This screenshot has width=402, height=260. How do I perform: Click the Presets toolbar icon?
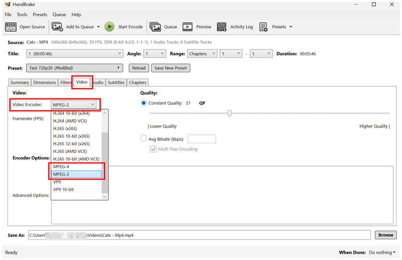[263, 27]
